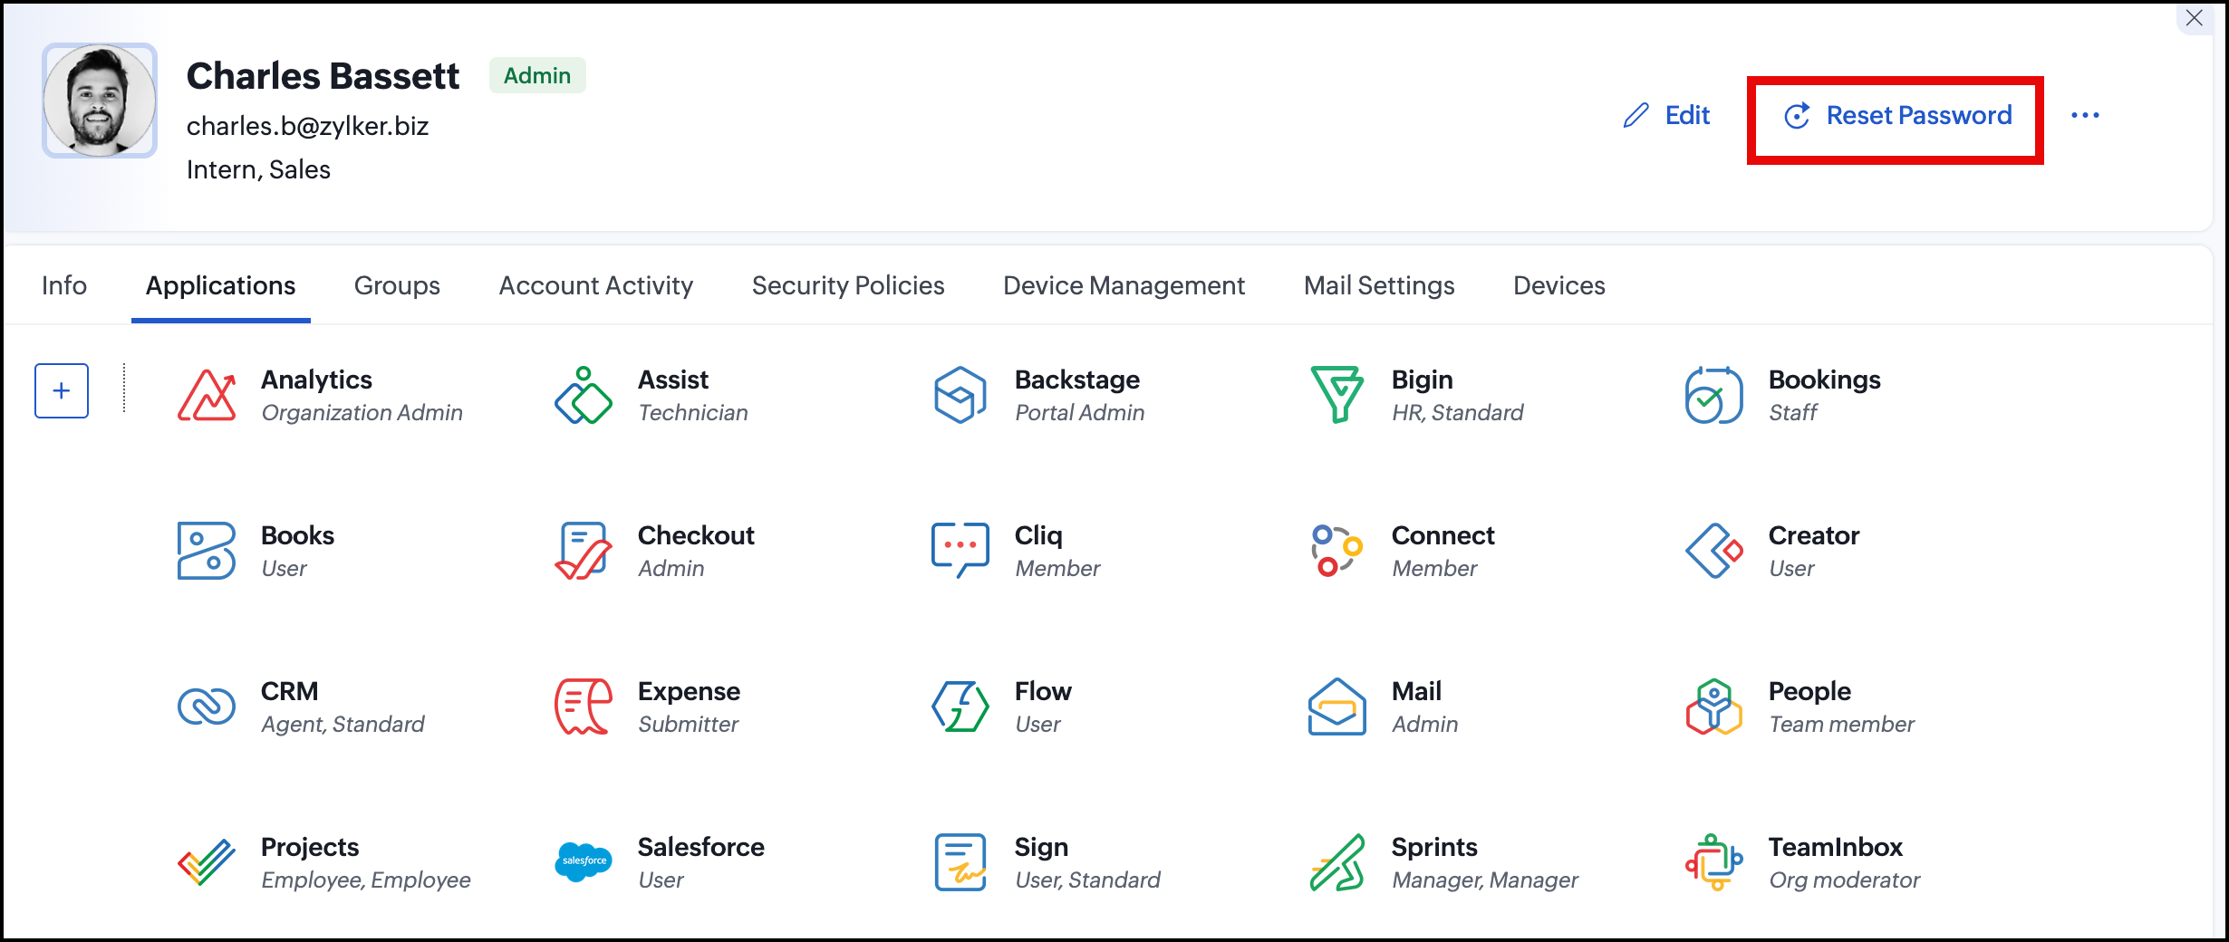Click the HR, Standard role under Bigin
This screenshot has width=2229, height=942.
1458,412
